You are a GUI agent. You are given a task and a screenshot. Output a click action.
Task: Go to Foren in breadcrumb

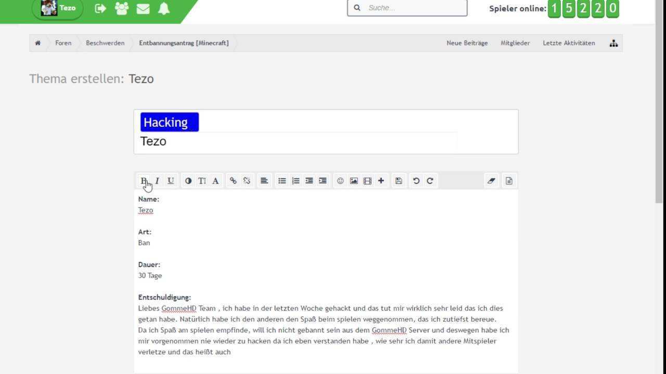pos(63,43)
